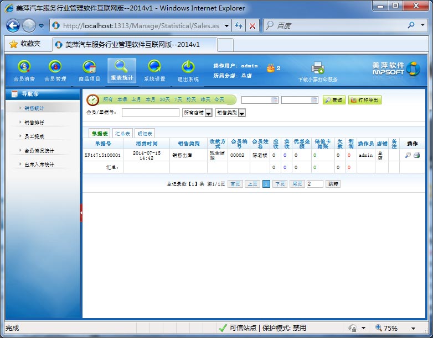Open the 会员消费 toolbar icon
This screenshot has width=433, height=338.
[24, 67]
